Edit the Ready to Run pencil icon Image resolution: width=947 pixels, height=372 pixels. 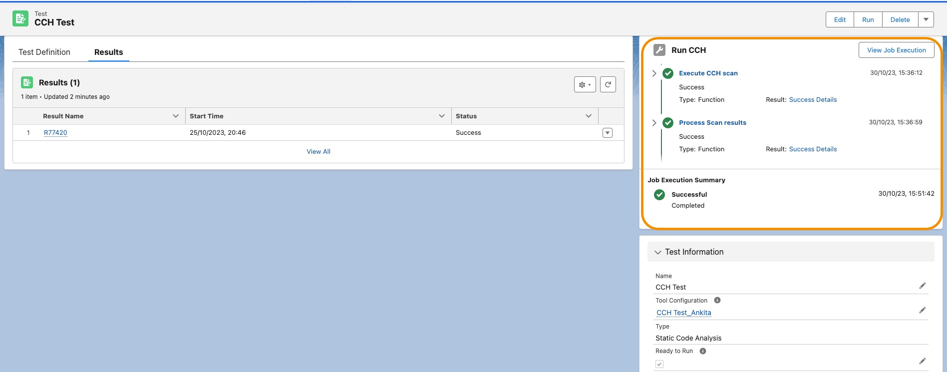pos(923,361)
